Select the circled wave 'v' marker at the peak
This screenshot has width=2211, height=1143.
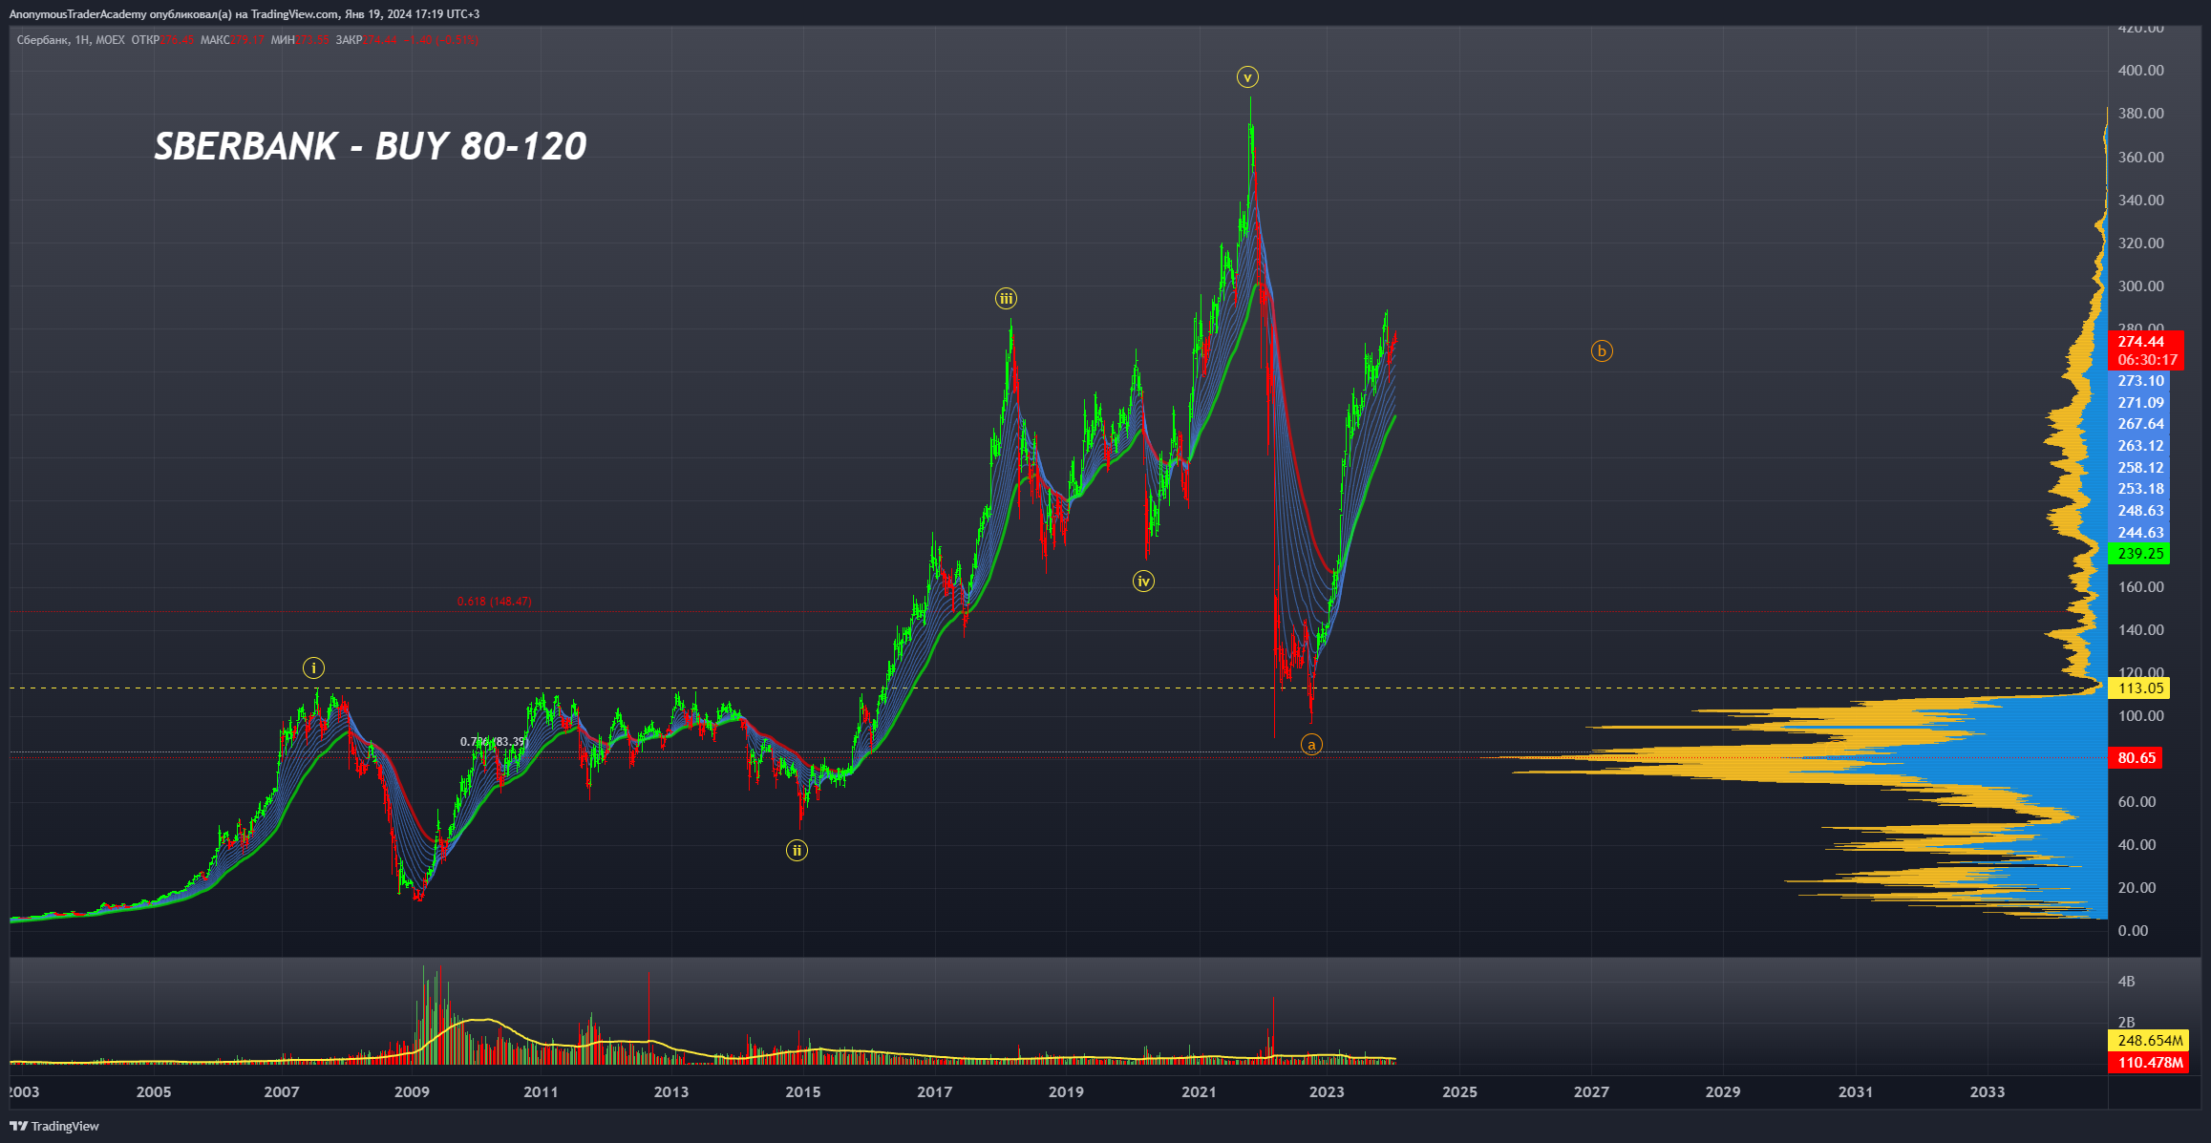[x=1247, y=77]
